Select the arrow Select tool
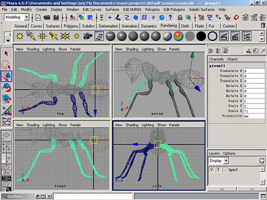Image resolution: width=267 pixels, height=200 pixels. tap(7, 53)
